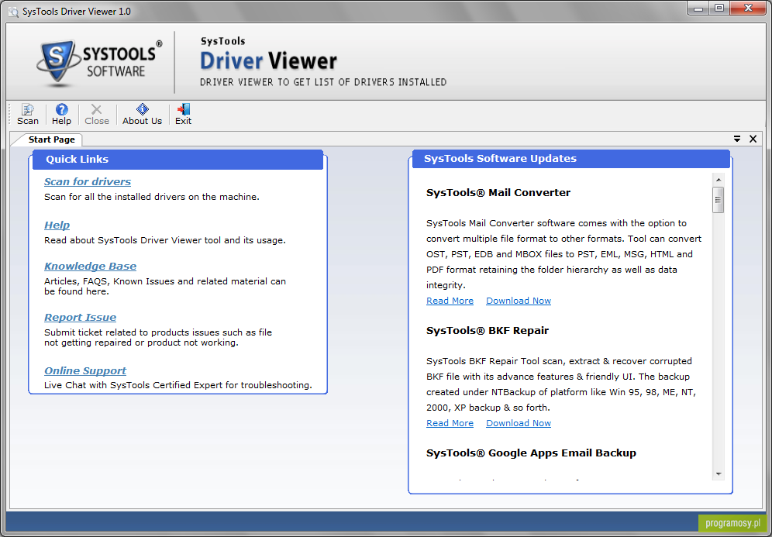Click Download Now under Mail Converter

519,301
